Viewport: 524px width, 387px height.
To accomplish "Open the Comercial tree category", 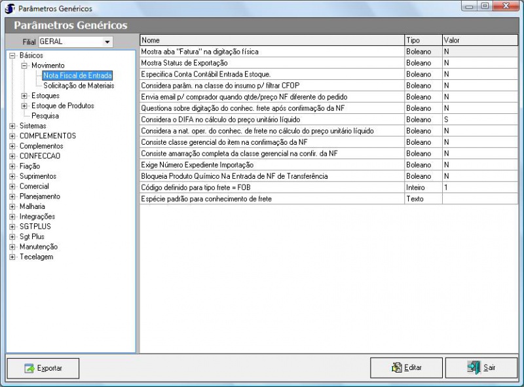I will click(x=34, y=187).
